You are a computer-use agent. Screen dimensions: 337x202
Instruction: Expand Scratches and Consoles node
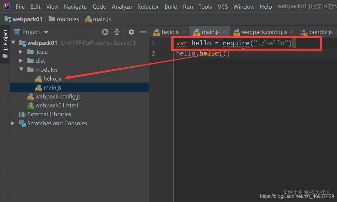13,123
